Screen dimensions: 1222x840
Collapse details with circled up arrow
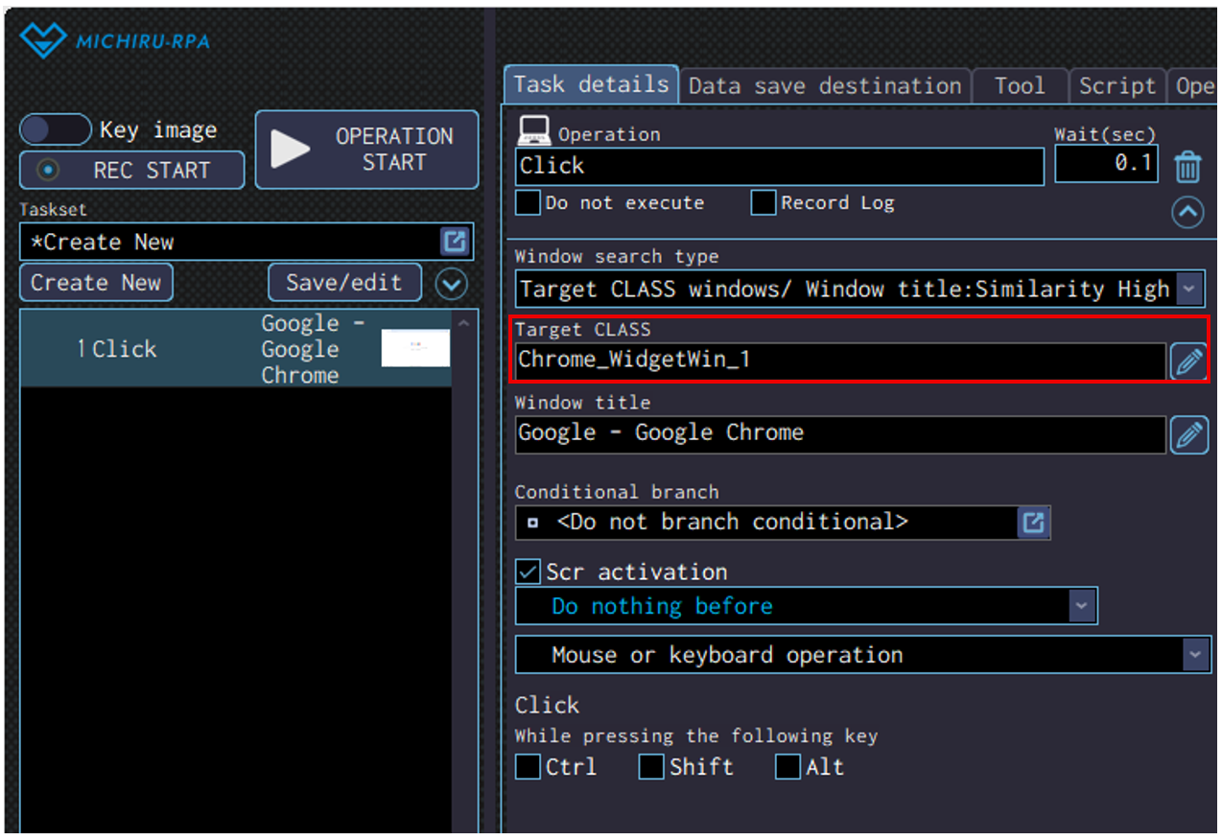(x=1187, y=212)
